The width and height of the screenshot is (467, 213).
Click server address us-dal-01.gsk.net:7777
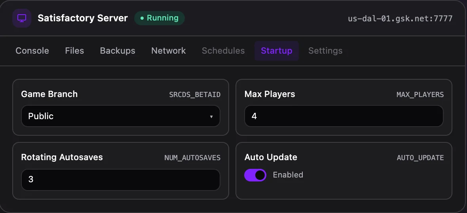400,19
